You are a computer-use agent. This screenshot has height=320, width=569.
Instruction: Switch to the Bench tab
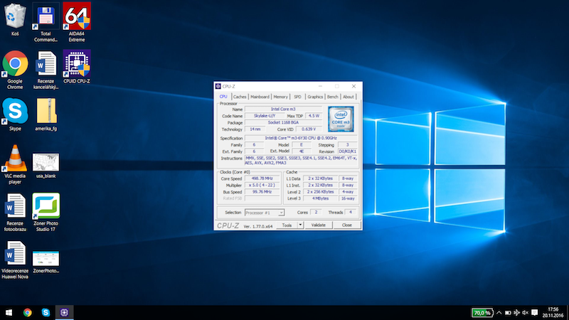pyautogui.click(x=332, y=97)
